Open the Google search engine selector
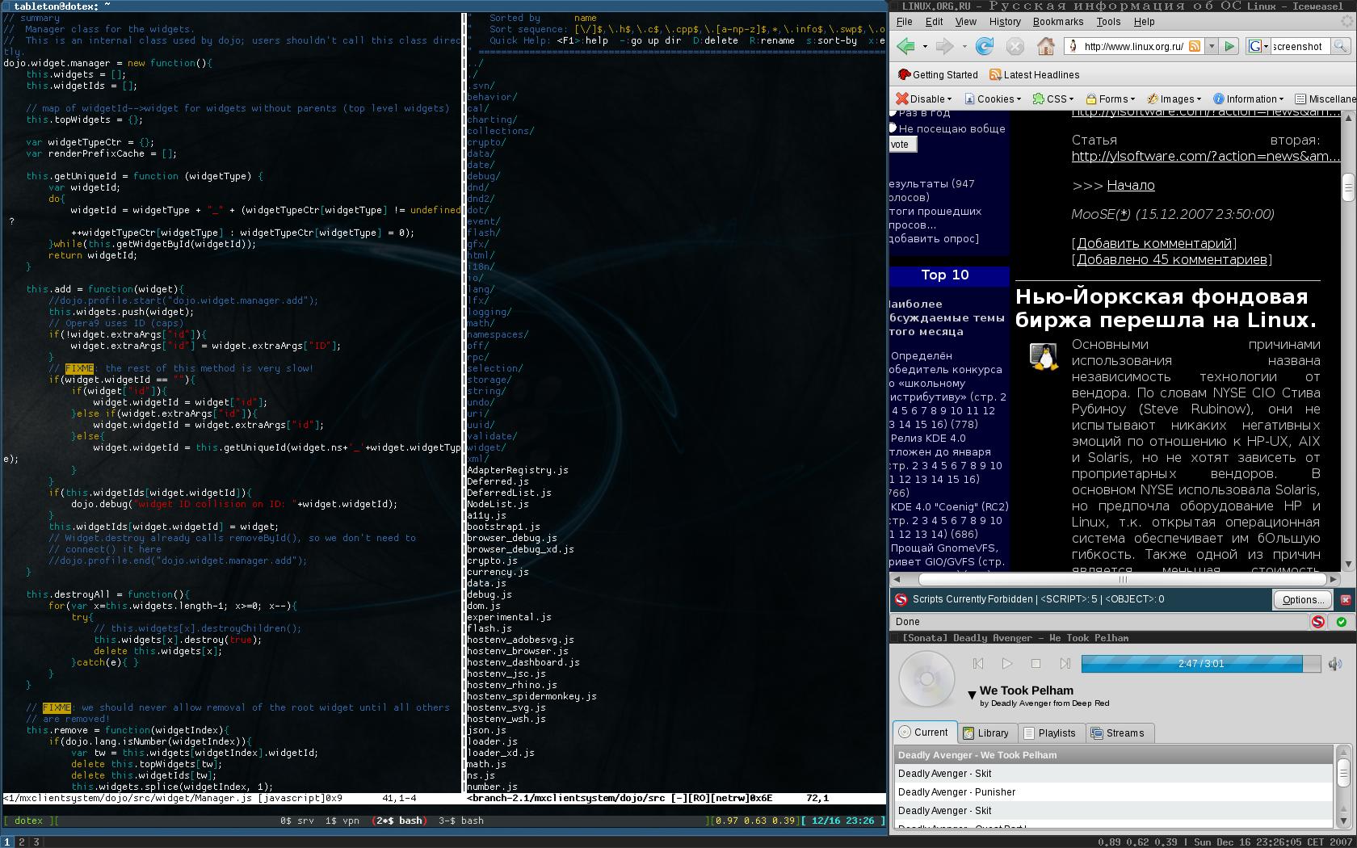Viewport: 1357px width, 848px height. coord(1258,46)
